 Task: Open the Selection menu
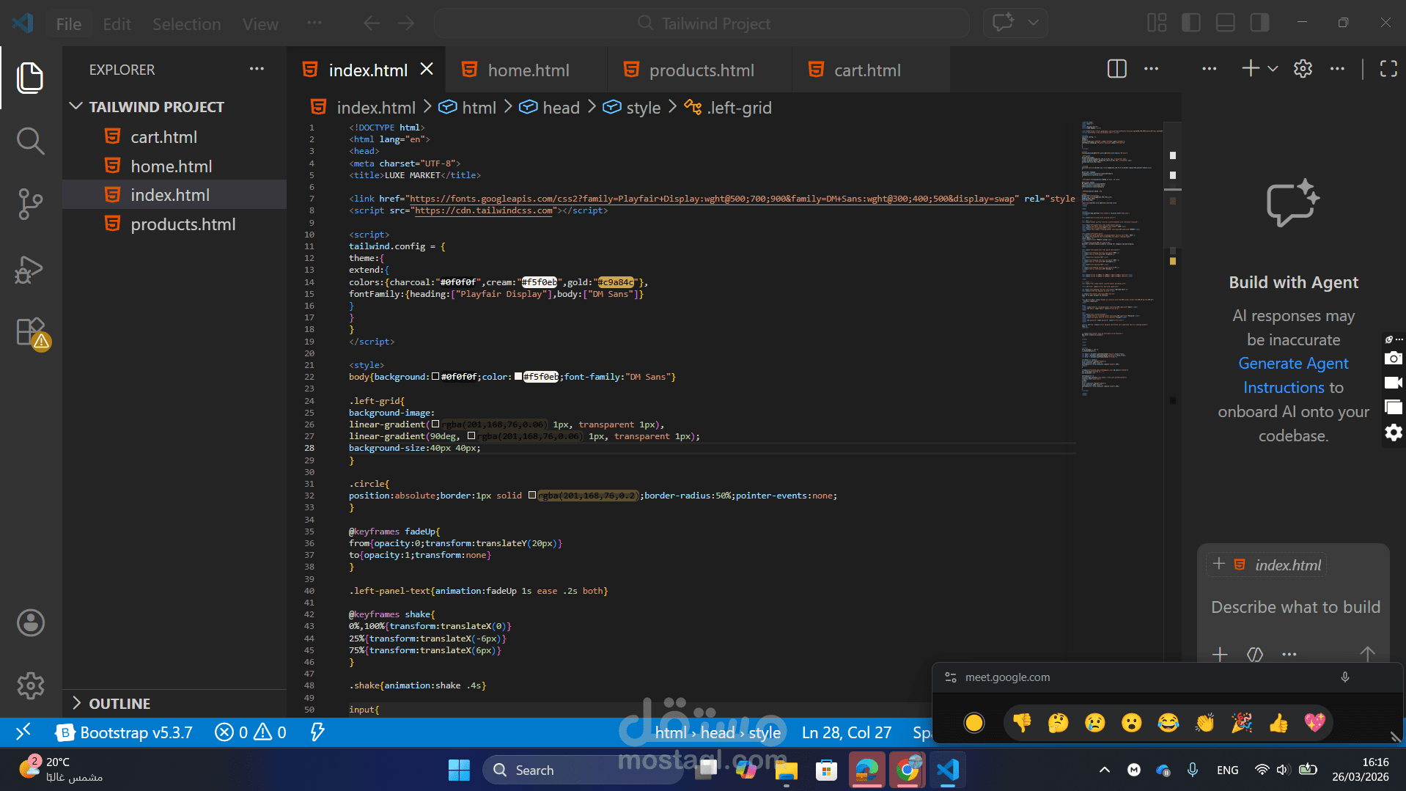(186, 24)
